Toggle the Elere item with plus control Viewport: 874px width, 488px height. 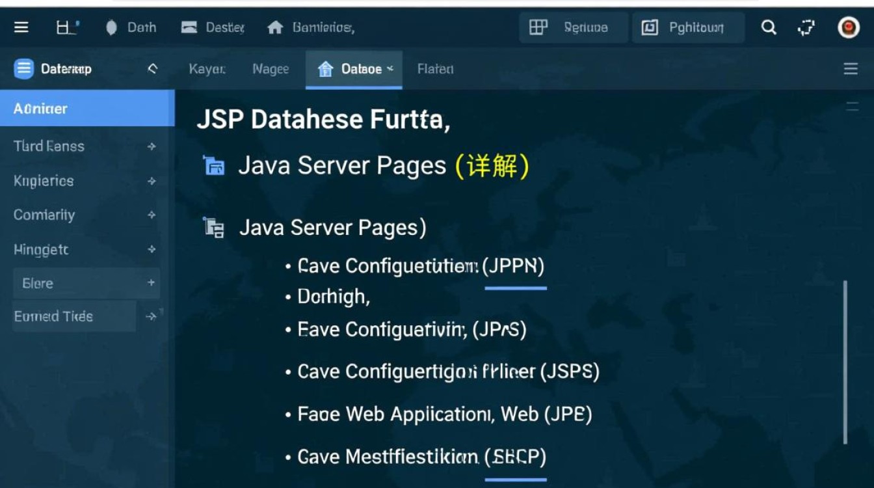(151, 283)
